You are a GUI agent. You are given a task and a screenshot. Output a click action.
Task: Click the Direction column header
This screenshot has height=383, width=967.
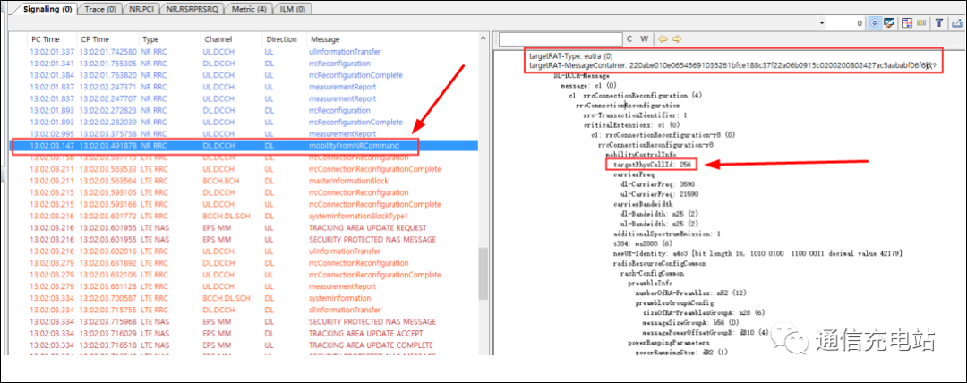(x=285, y=39)
